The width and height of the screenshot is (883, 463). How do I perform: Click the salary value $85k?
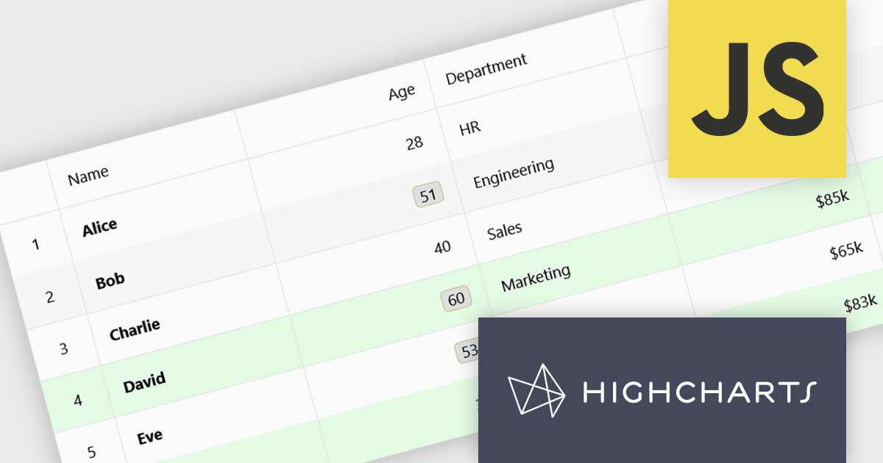coord(832,200)
